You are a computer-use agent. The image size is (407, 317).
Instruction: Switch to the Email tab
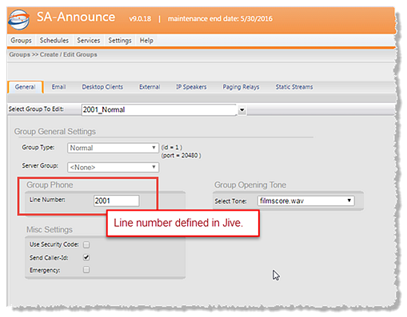tap(58, 87)
